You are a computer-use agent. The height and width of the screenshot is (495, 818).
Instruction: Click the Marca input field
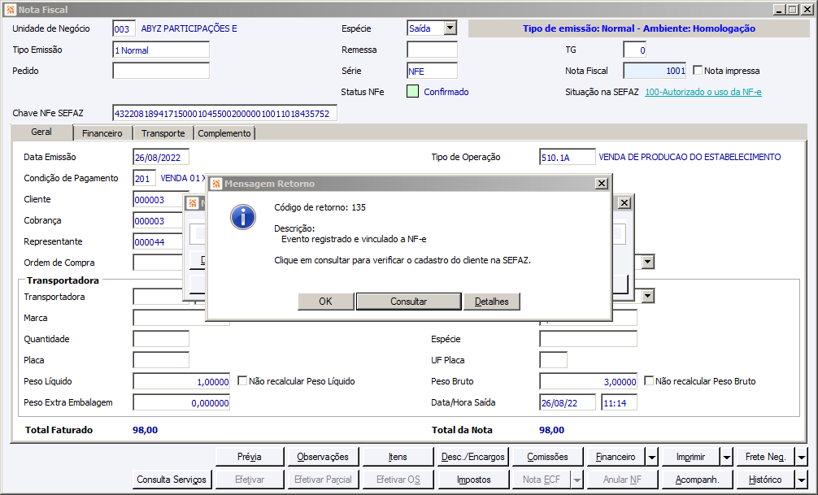pos(181,318)
